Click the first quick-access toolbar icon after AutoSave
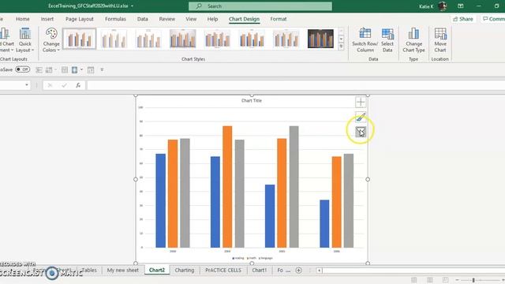This screenshot has width=505, height=284. click(x=39, y=70)
